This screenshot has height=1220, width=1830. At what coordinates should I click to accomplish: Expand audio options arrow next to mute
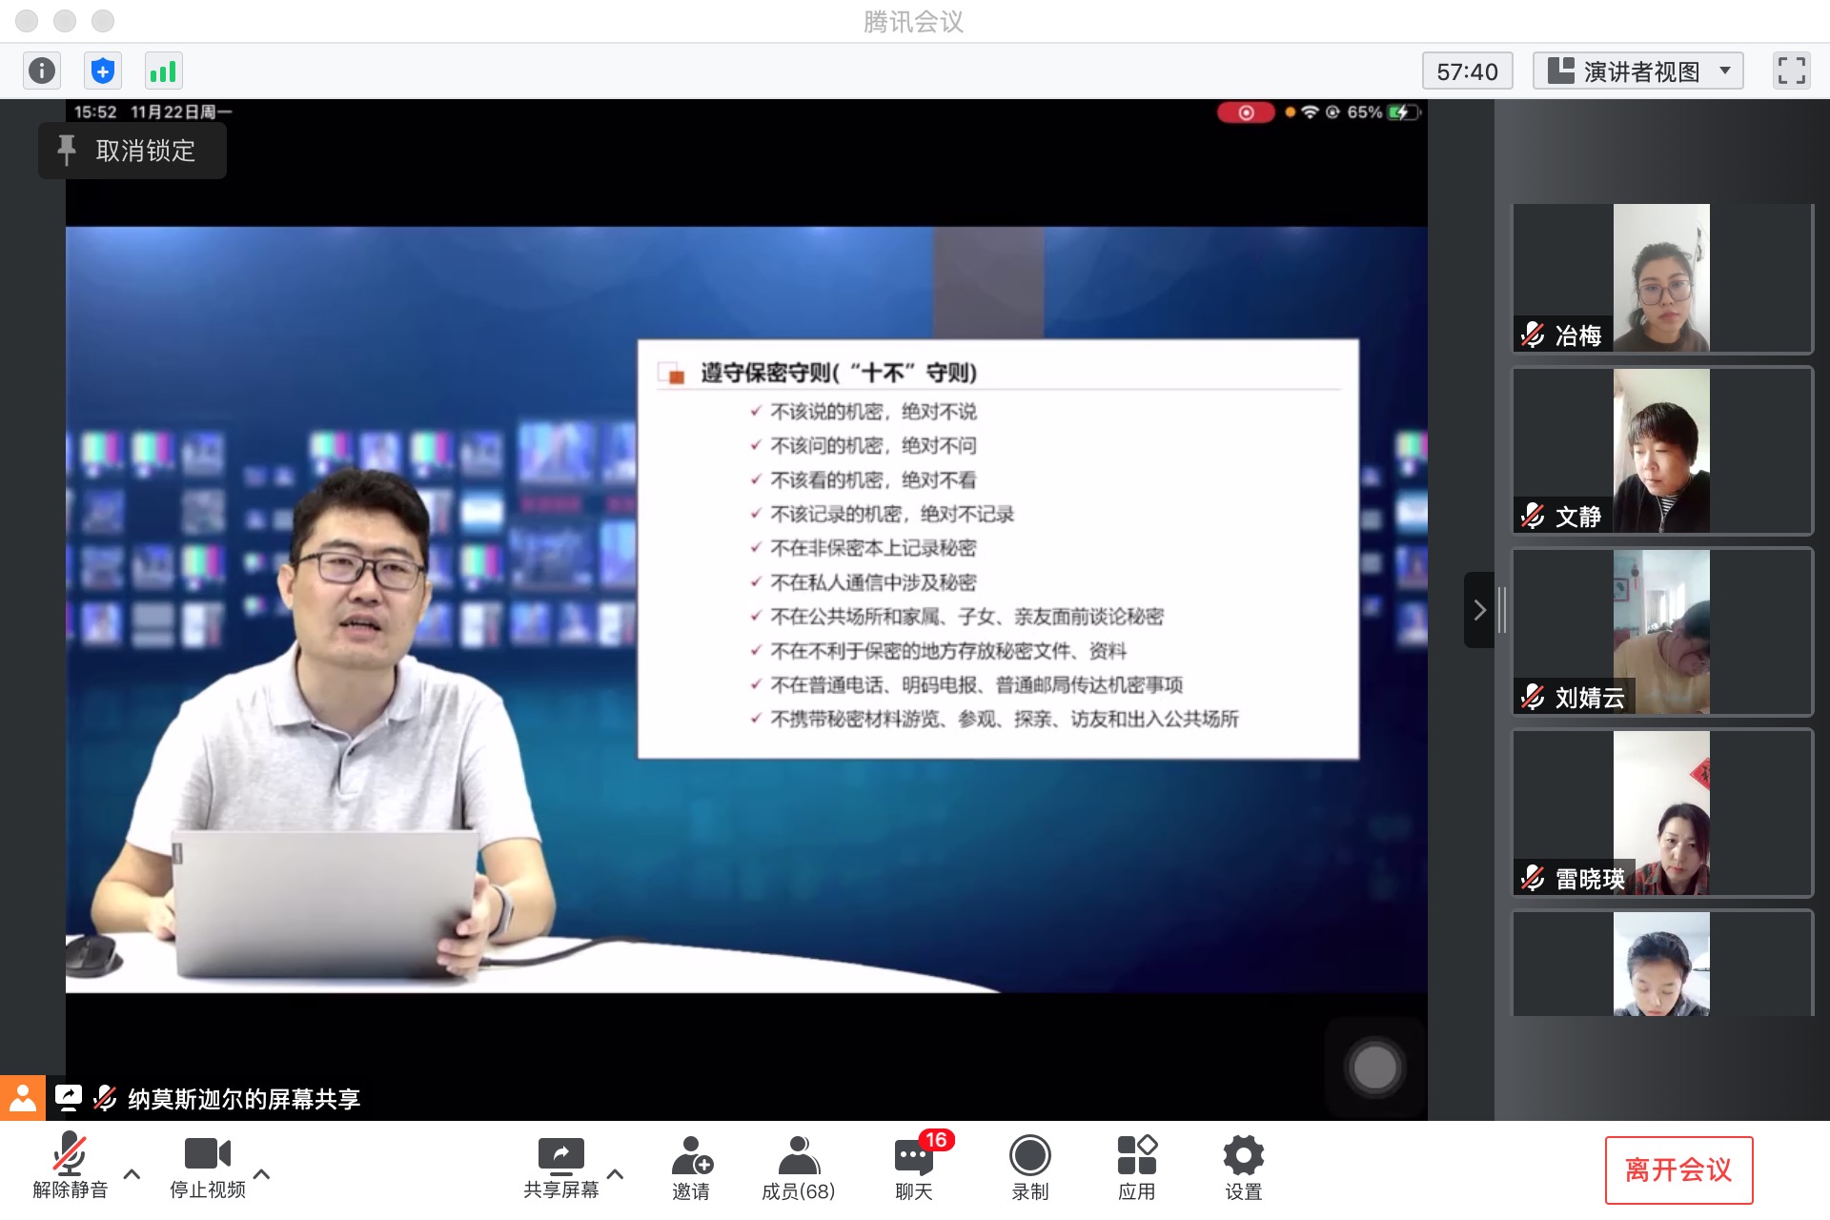click(132, 1174)
